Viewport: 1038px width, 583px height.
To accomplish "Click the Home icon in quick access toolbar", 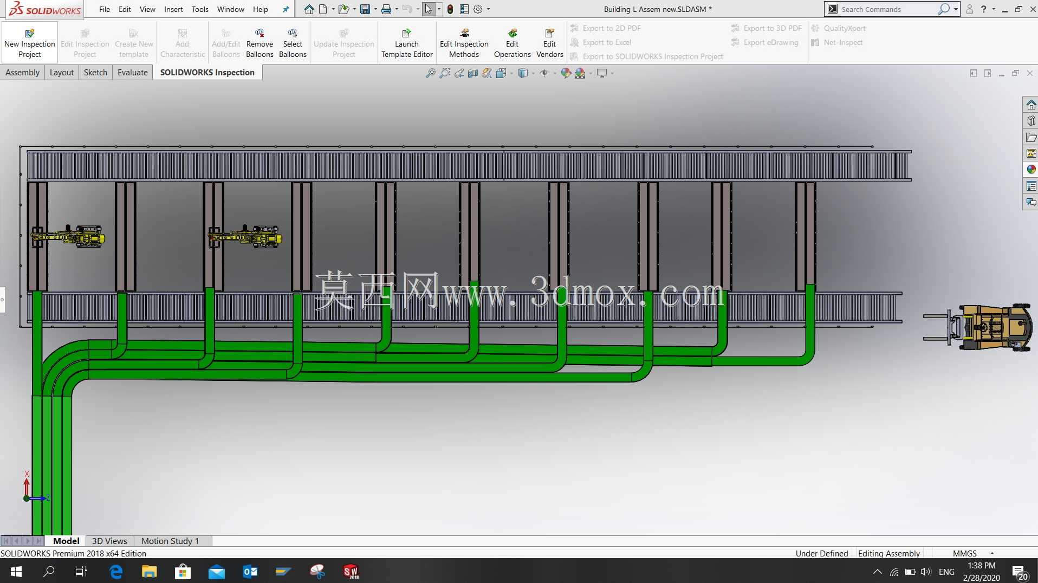I will pos(309,9).
